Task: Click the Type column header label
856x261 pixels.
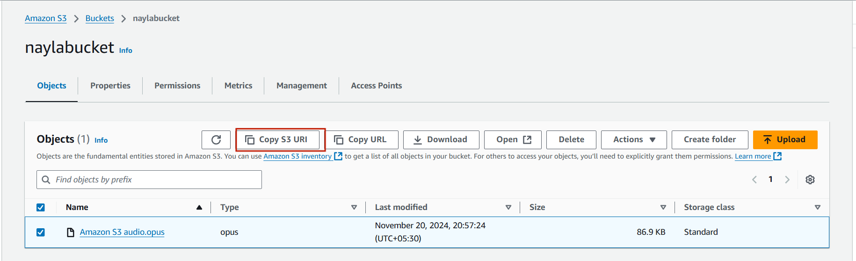Action: point(230,207)
